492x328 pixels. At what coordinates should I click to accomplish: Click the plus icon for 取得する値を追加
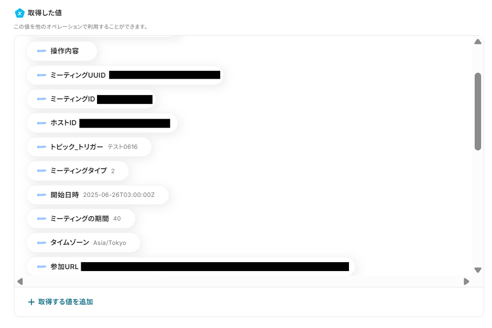click(31, 302)
